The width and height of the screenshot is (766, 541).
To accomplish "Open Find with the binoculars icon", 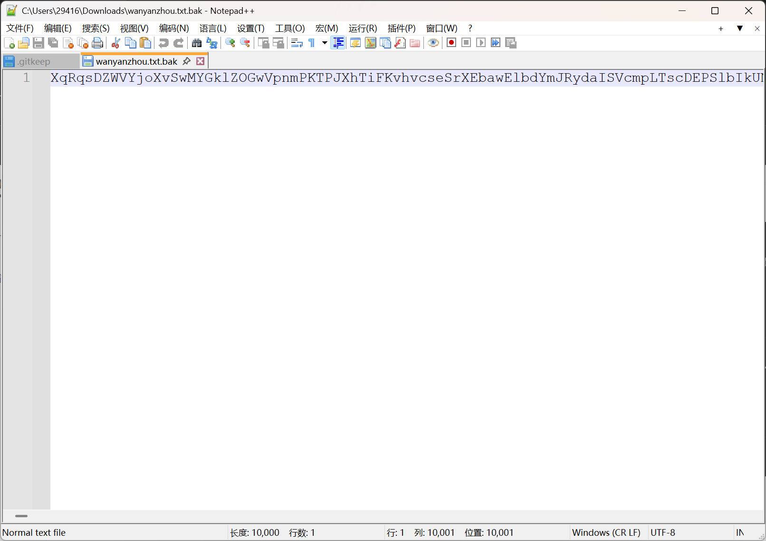I will click(x=197, y=43).
